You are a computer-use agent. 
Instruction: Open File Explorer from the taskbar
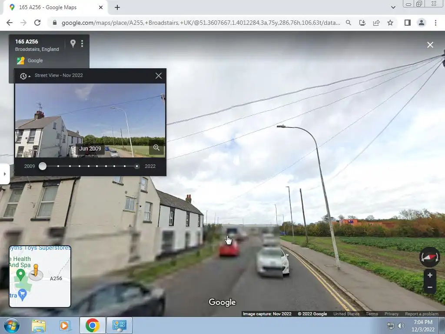39,325
